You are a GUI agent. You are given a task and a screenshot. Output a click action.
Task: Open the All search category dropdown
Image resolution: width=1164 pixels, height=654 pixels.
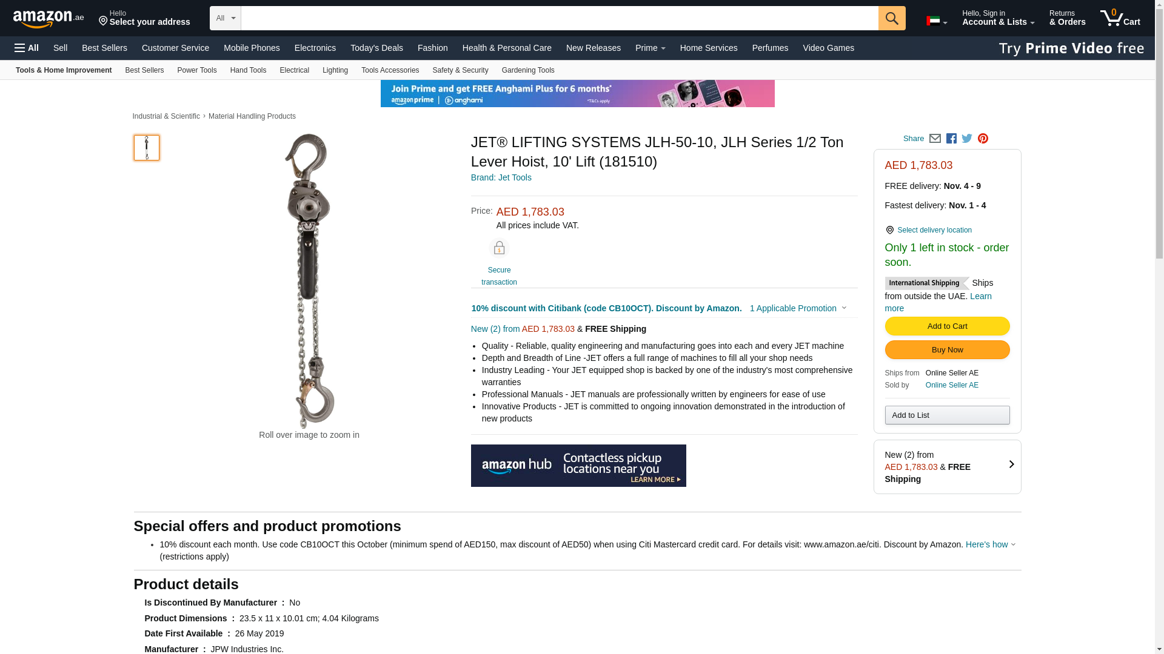226,18
